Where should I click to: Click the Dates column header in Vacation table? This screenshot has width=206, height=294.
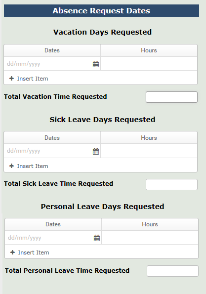[52, 50]
